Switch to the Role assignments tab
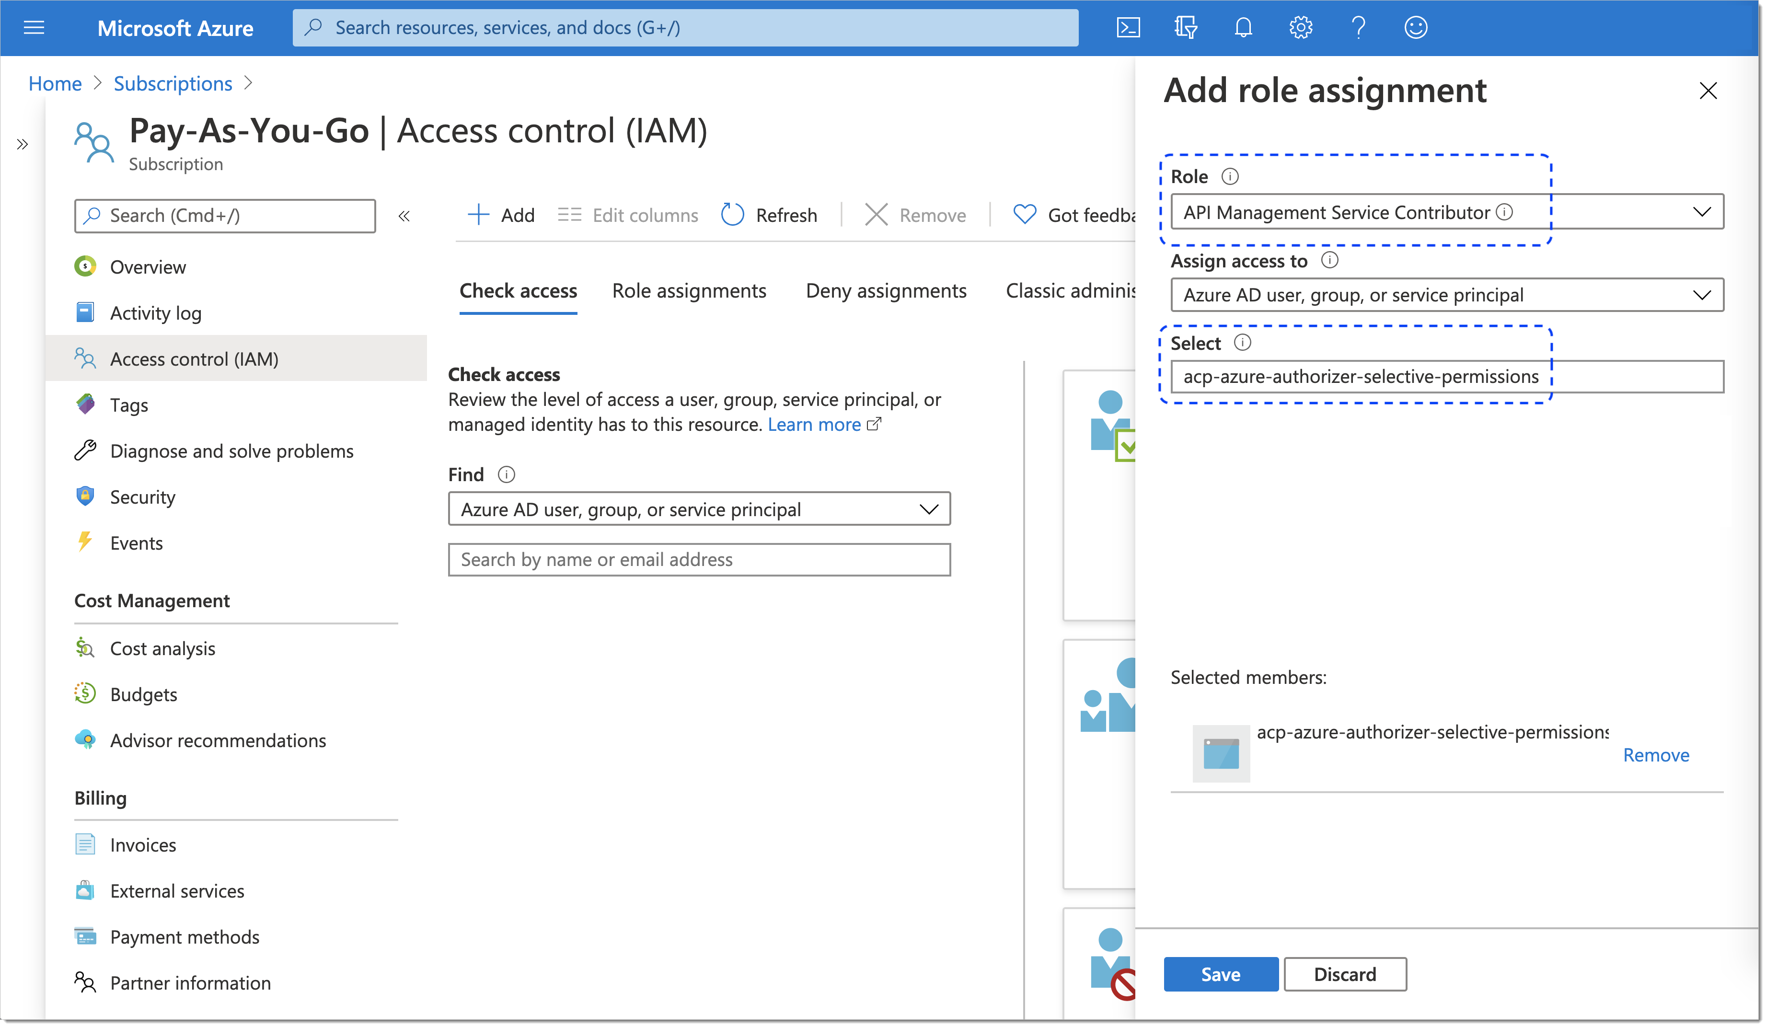Screen dimensions: 1766x1027 [x=689, y=291]
